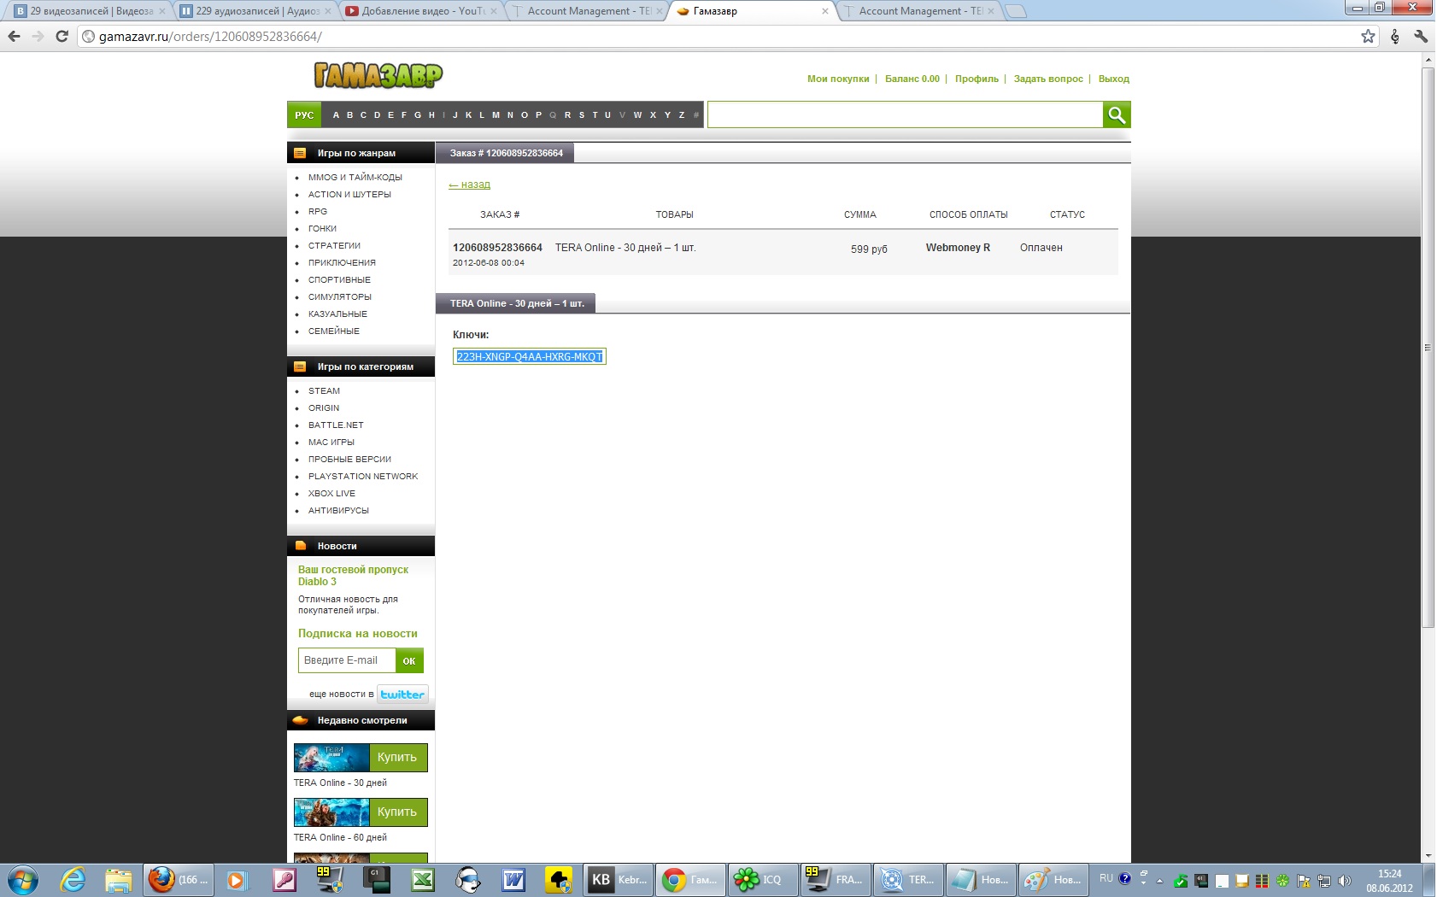Switch to Firefox taskbar window
Viewport: 1437px width, 897px height.
click(x=176, y=879)
